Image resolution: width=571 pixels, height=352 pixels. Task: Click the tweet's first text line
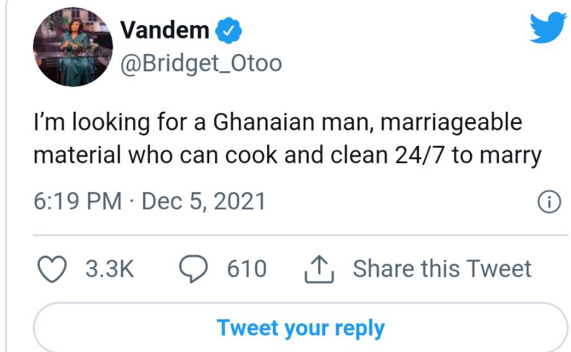[x=277, y=122]
